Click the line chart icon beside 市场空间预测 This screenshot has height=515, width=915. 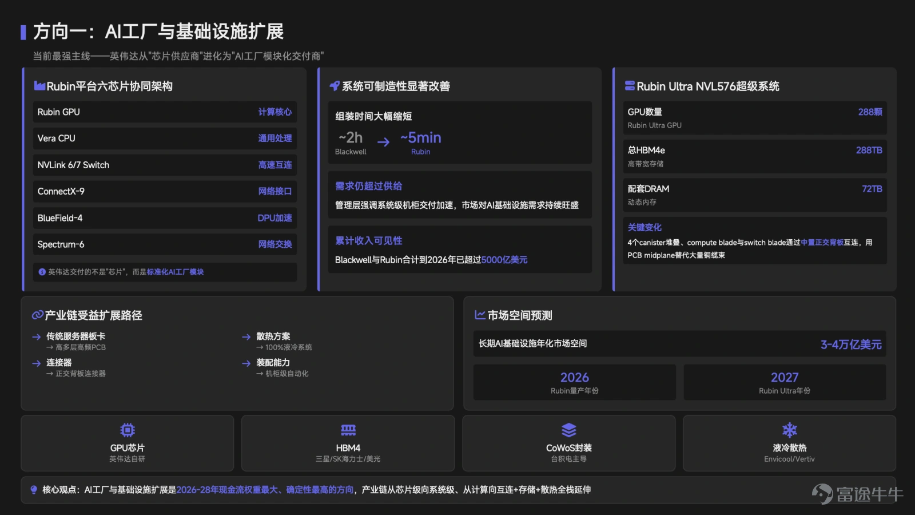[x=480, y=315]
